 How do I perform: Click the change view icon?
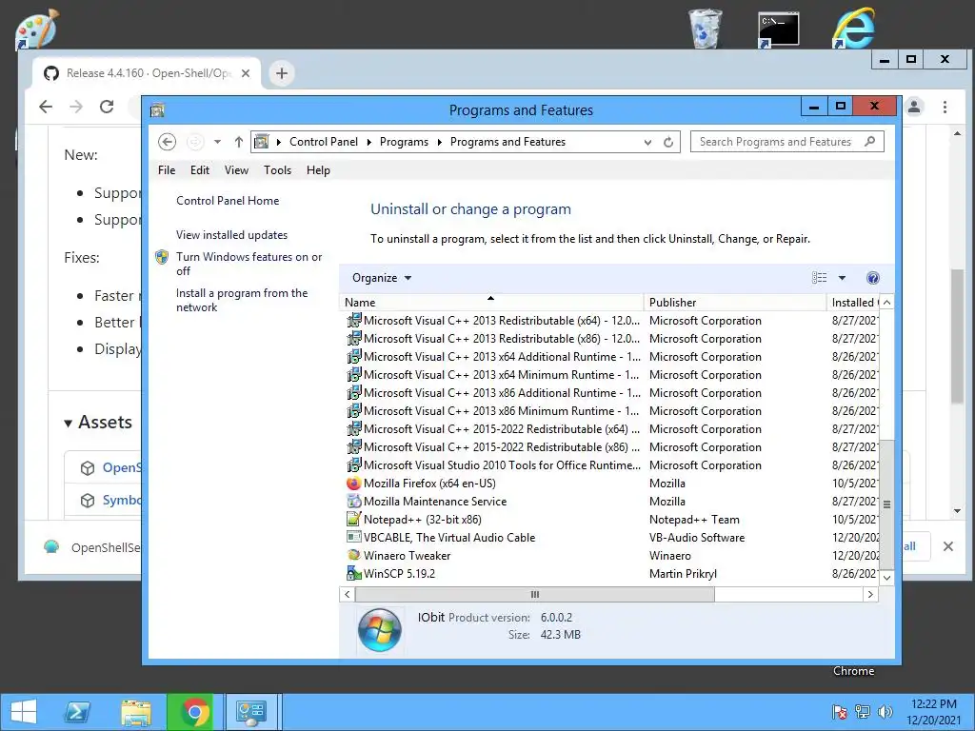(820, 278)
